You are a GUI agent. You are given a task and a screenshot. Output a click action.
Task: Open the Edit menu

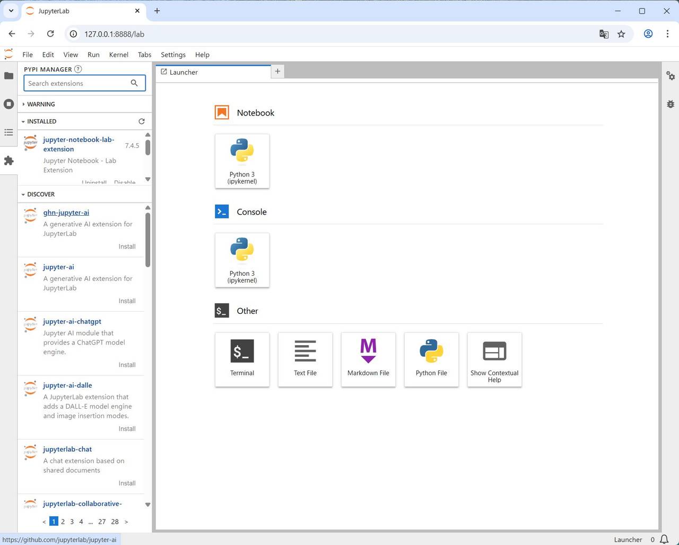[x=48, y=55]
